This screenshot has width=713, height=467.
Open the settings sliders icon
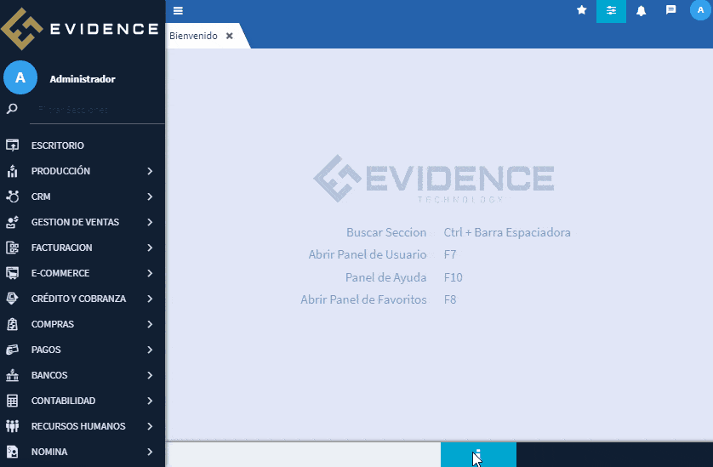pos(611,10)
